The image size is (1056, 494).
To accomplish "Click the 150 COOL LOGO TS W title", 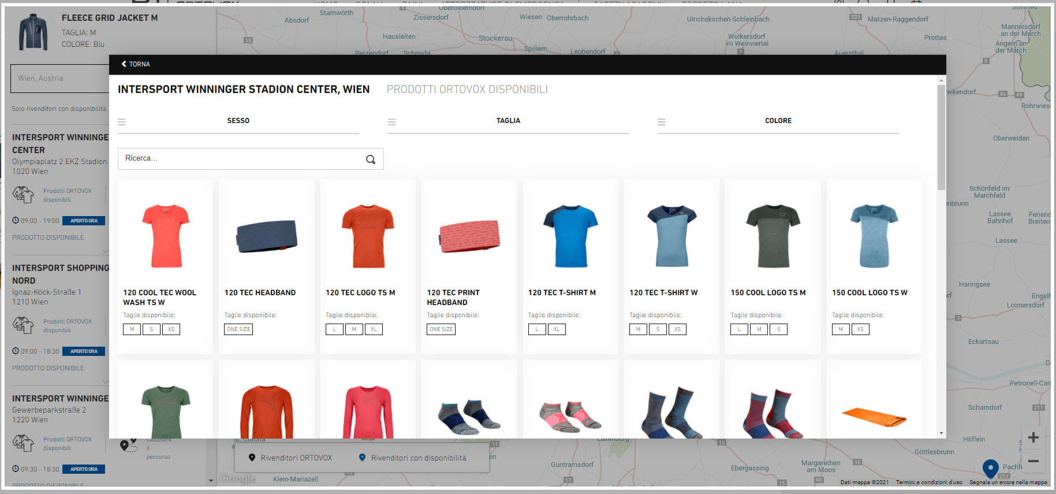I will point(870,293).
